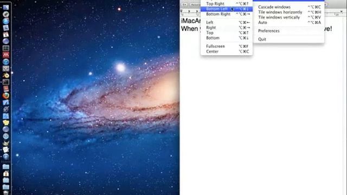Open the dropdown arrow at ruler's right end
The width and height of the screenshot is (347, 195).
[342, 11]
